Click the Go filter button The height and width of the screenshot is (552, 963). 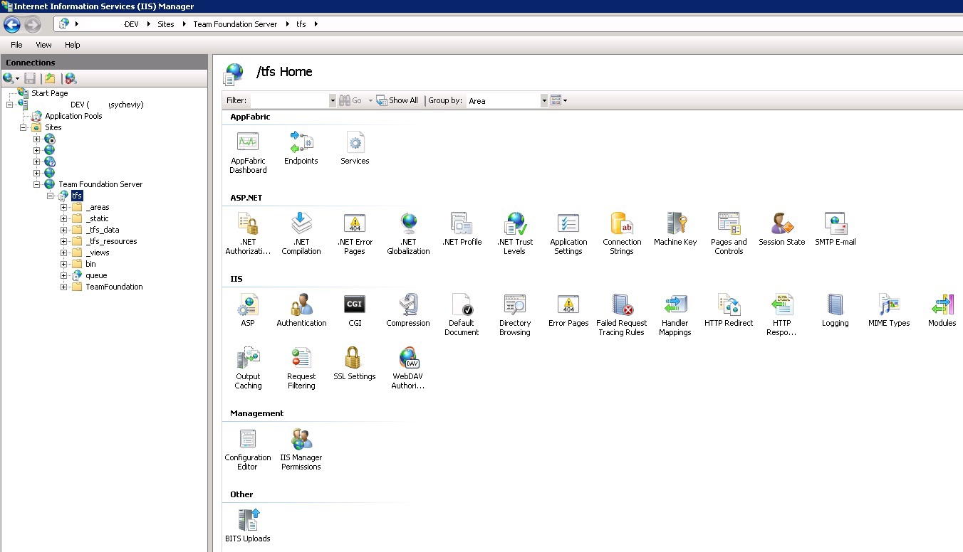pyautogui.click(x=350, y=100)
